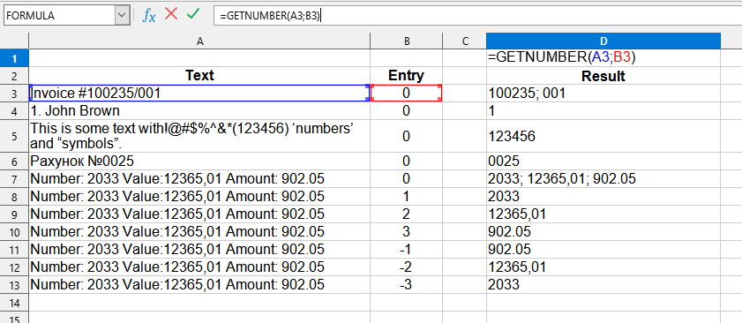This screenshot has width=742, height=323.
Task: Click result cell '123456'
Action: (x=603, y=137)
